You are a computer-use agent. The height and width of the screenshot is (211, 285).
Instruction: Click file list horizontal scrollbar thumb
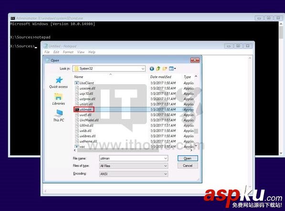pyautogui.click(x=118, y=151)
